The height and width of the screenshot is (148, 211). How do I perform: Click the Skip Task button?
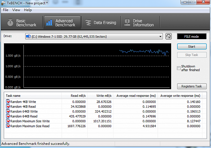pyautogui.click(x=192, y=55)
